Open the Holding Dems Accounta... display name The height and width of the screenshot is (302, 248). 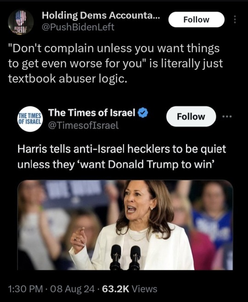click(x=101, y=15)
